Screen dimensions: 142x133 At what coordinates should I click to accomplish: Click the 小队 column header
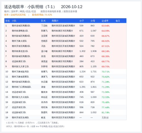coord(14,21)
